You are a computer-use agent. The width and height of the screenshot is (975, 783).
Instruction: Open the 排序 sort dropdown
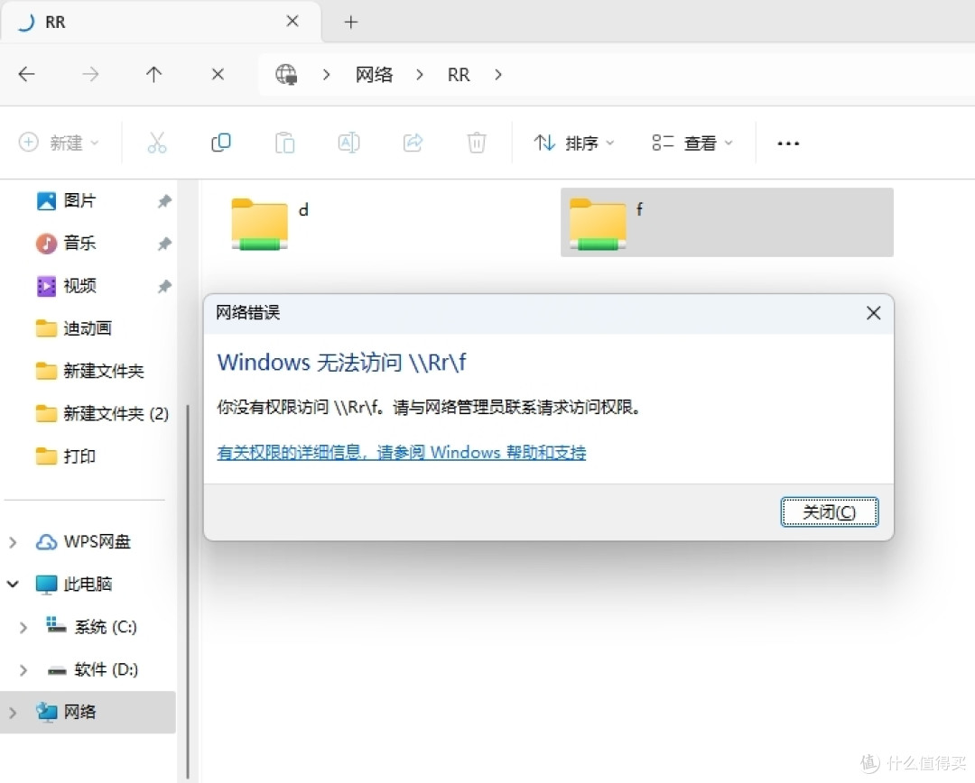574,143
